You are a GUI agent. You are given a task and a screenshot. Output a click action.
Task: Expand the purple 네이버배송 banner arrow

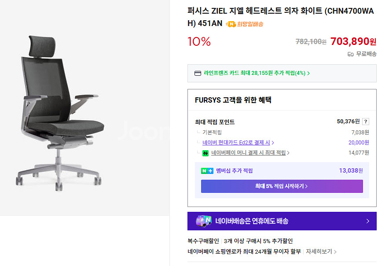pos(368,221)
